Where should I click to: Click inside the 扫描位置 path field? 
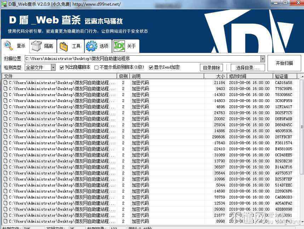click(142, 59)
